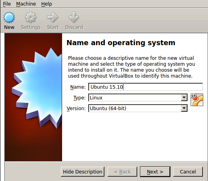Expand the Version dropdown showing Ubuntu (64-bit)
Screen dimensions: 208x181
(x=138, y=108)
